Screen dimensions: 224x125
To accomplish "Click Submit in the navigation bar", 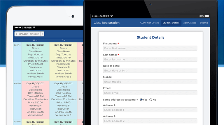I will [x=204, y=23].
